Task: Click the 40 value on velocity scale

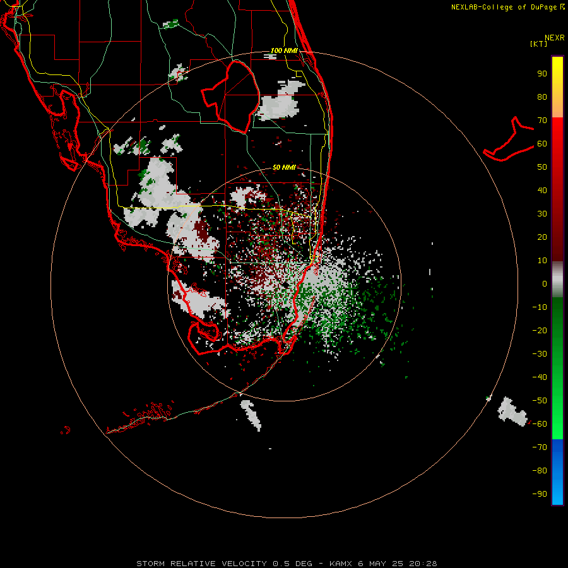Action: click(x=542, y=191)
